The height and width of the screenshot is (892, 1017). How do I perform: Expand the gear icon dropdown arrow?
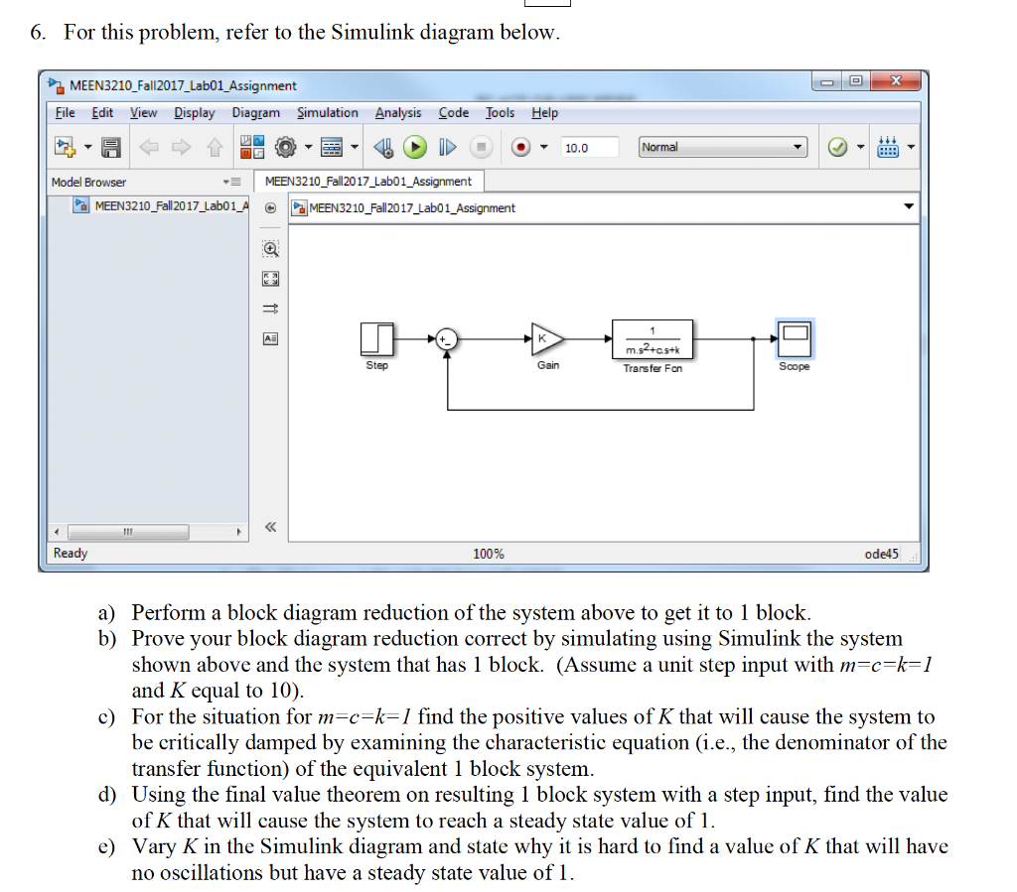308,147
